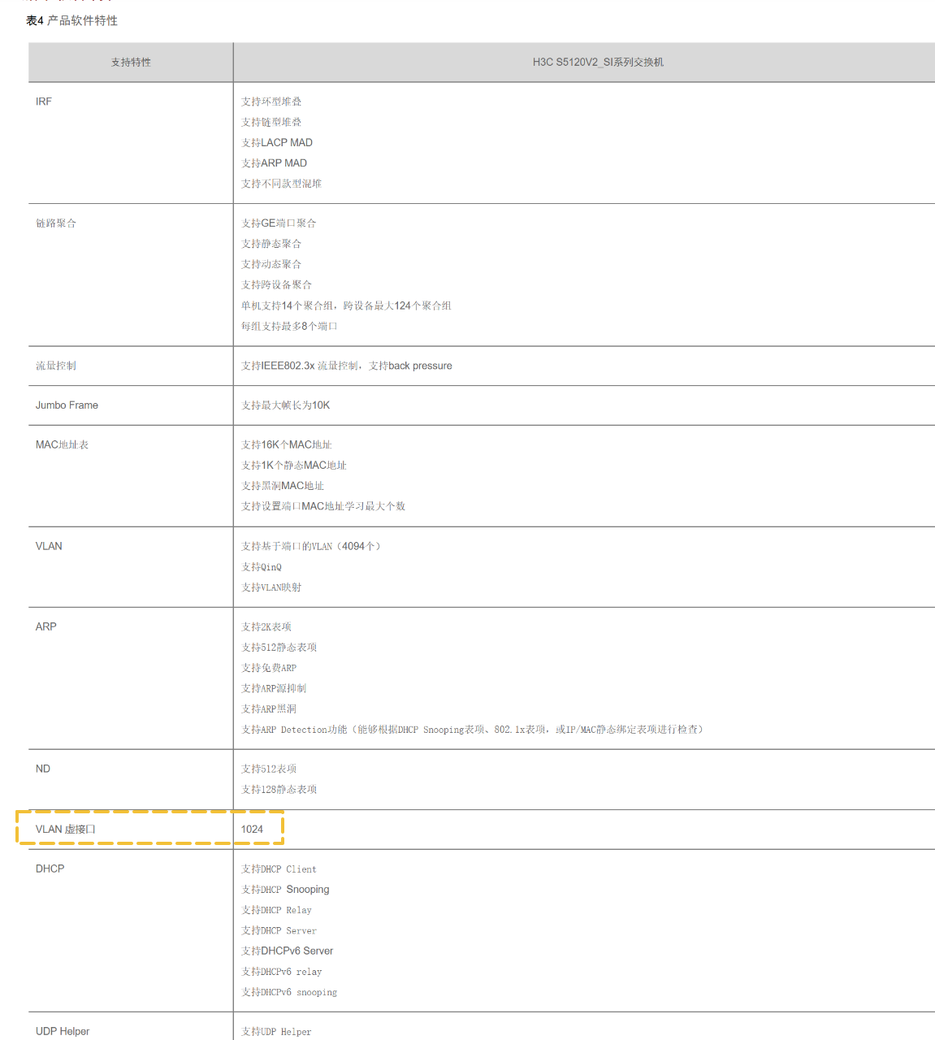Click the 支持GE端口聚合 entry
The image size is (935, 1040).
[x=279, y=223]
